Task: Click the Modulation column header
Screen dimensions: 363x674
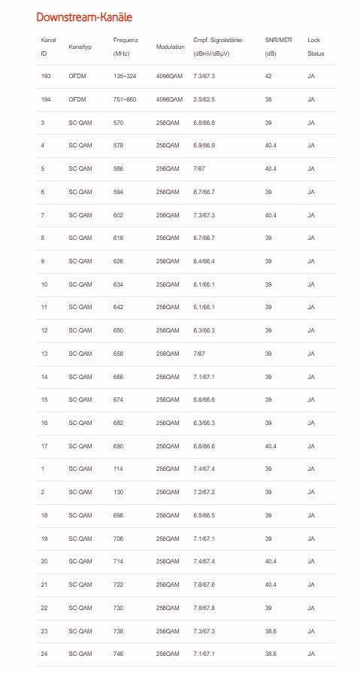Action: coord(170,47)
